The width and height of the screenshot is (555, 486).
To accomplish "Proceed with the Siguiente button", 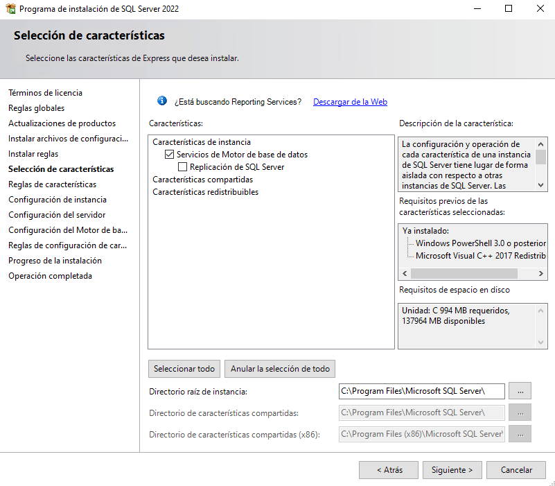I will 452,470.
